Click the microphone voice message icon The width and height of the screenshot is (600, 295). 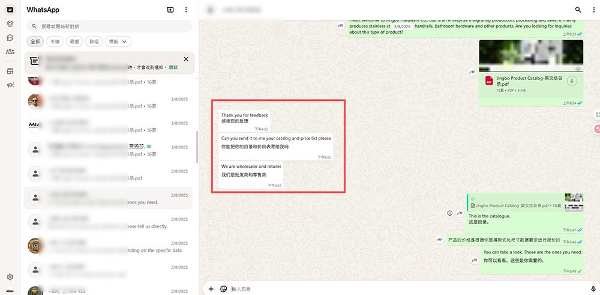(x=593, y=289)
